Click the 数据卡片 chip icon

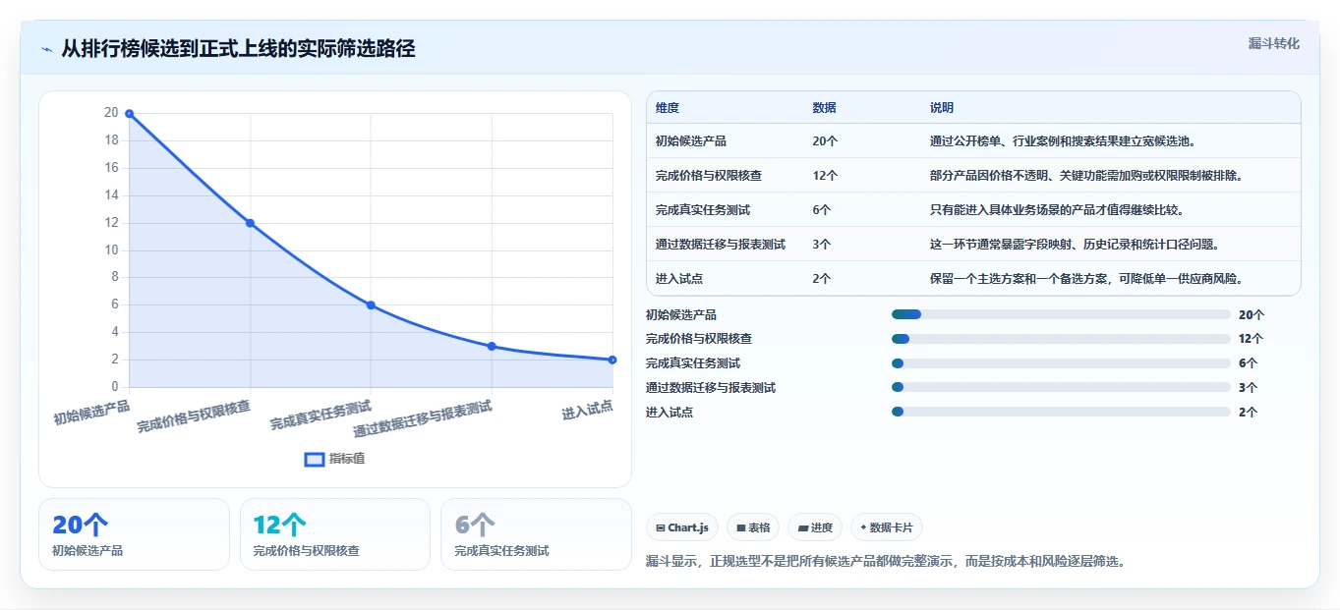click(x=863, y=527)
